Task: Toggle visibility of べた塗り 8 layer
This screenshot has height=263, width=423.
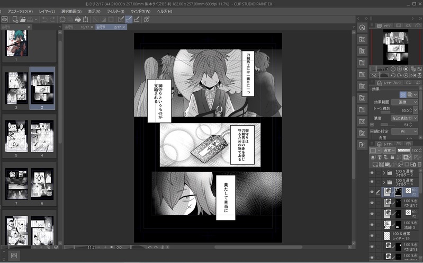Action: 372,247
